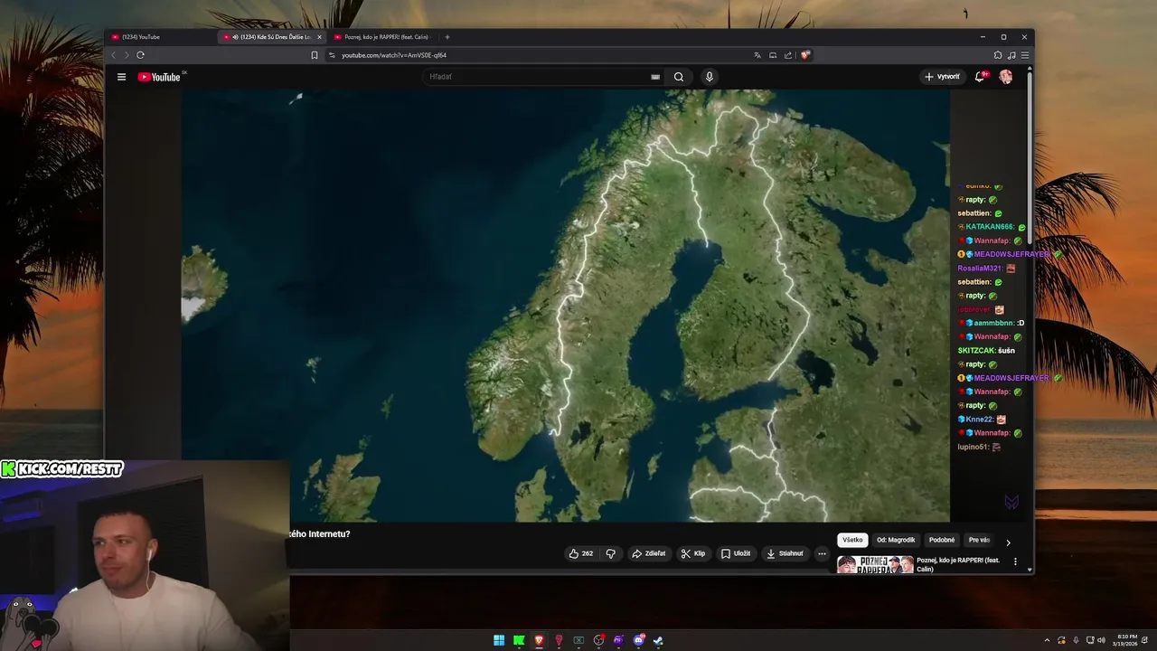
Task: Share the video via Zdieľať
Action: 649,553
